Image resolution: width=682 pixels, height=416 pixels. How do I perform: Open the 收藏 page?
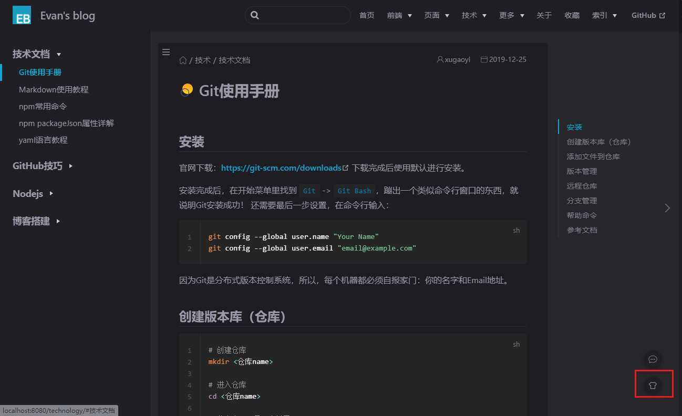(572, 15)
